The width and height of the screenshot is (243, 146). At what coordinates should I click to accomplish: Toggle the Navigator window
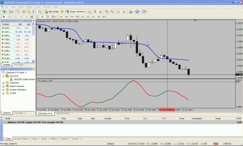pyautogui.click(x=29, y=12)
